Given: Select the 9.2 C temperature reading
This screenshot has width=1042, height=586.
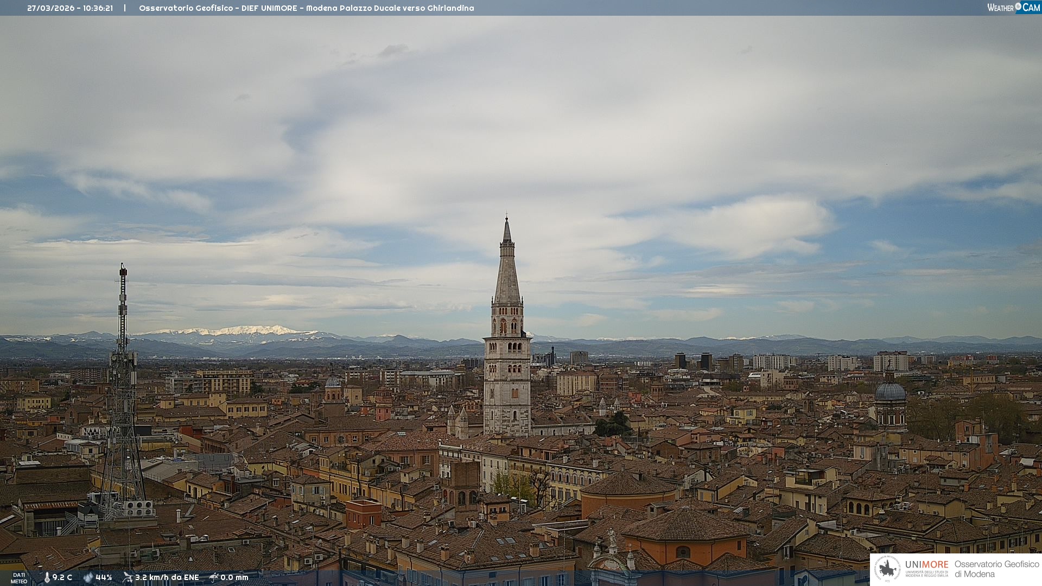Looking at the screenshot, I should [x=62, y=577].
